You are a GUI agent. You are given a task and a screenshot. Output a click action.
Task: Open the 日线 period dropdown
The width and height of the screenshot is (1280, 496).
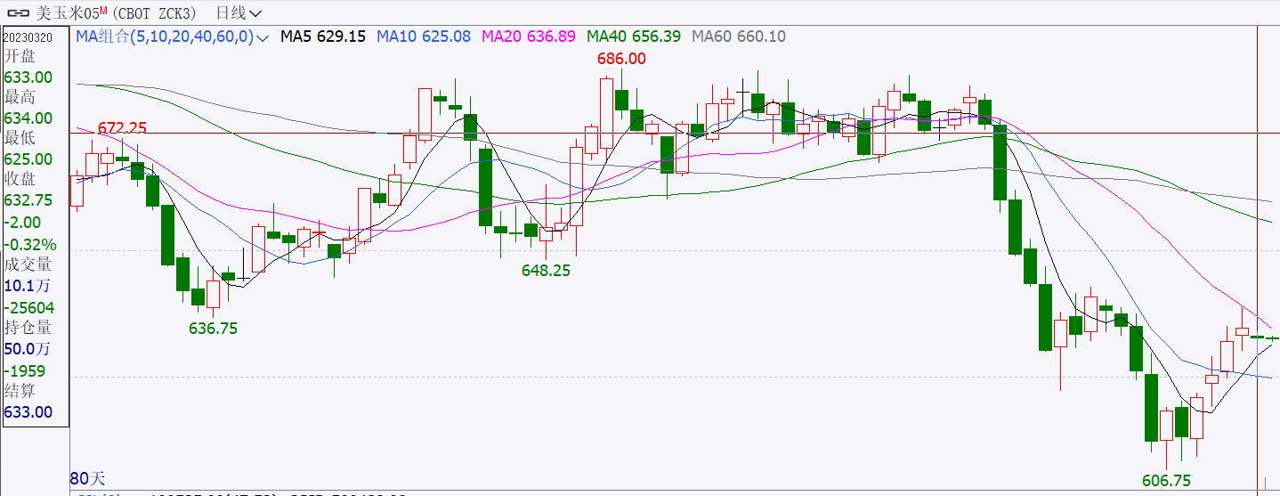[239, 13]
